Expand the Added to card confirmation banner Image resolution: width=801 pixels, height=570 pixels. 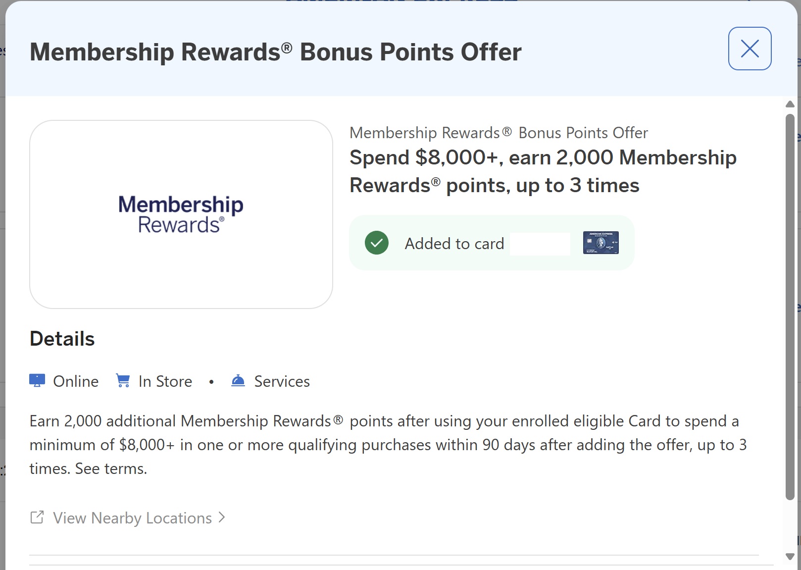point(492,243)
